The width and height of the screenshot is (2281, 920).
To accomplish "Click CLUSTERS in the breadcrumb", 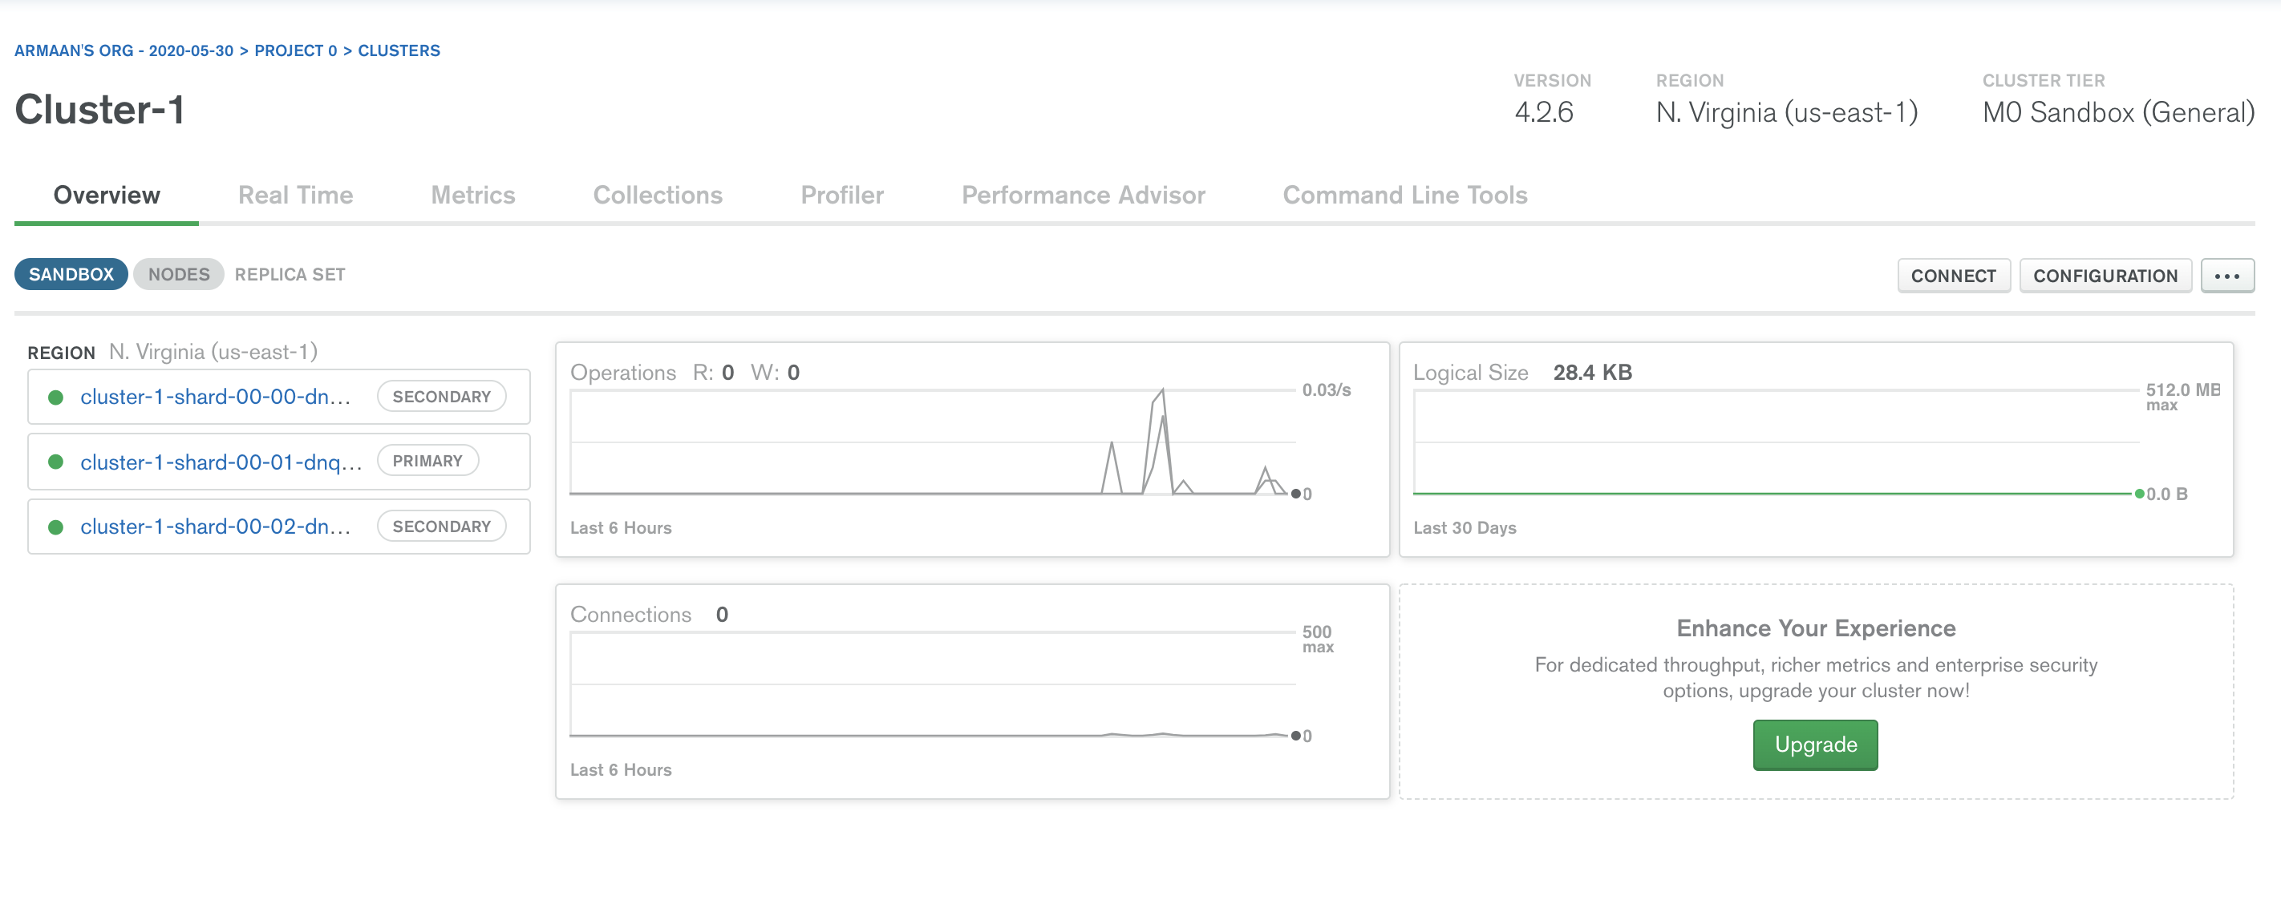I will (x=399, y=50).
